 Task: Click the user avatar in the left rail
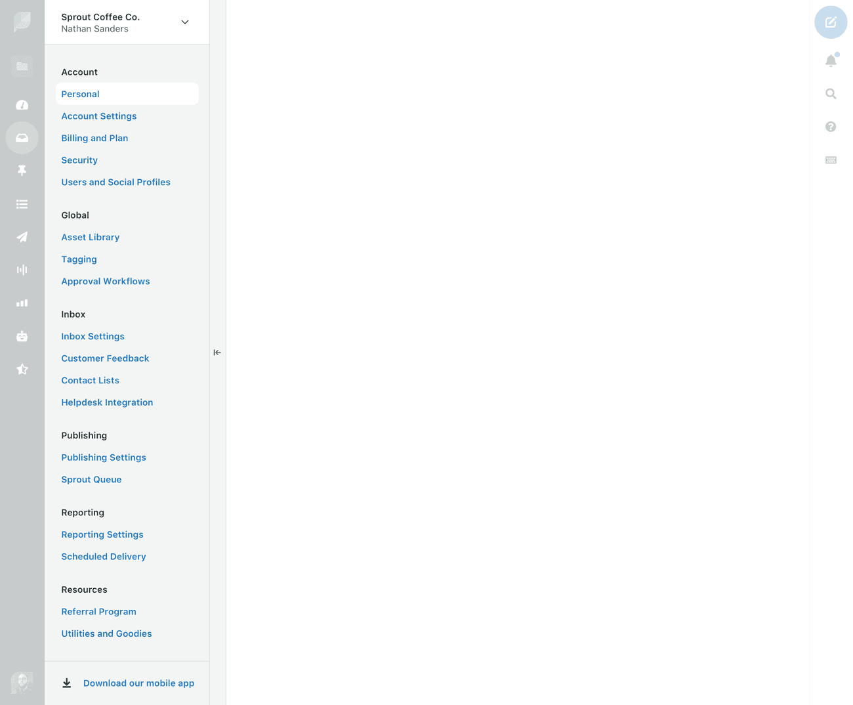tap(22, 683)
